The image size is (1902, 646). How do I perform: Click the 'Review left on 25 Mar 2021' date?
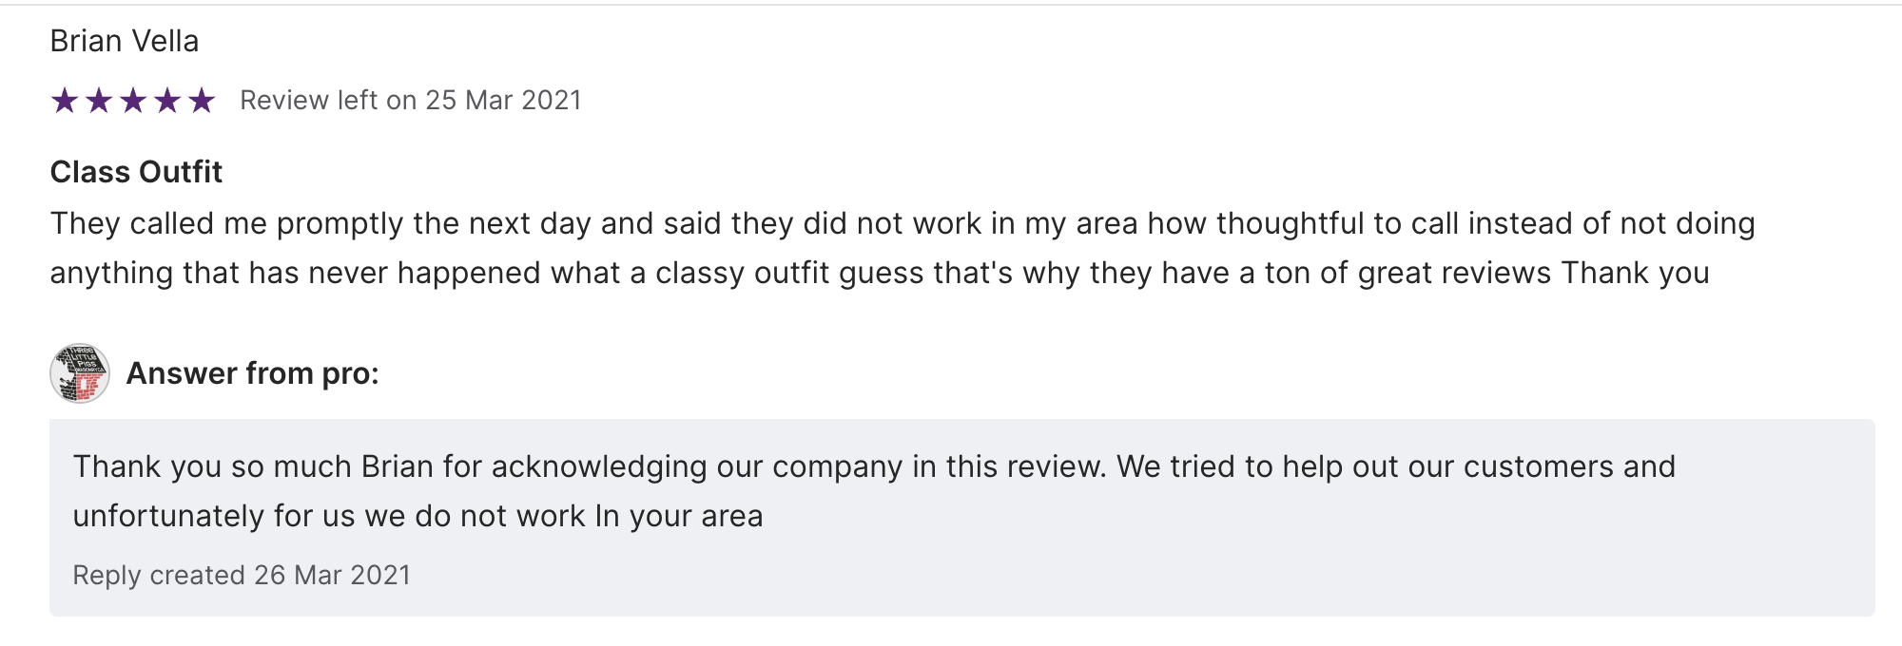410,101
